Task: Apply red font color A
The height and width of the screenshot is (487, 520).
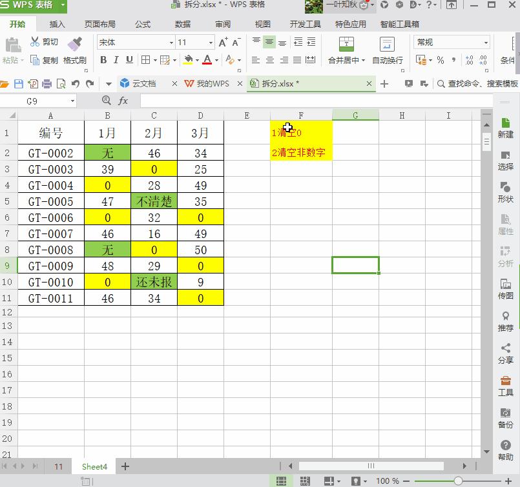Action: pyautogui.click(x=207, y=60)
